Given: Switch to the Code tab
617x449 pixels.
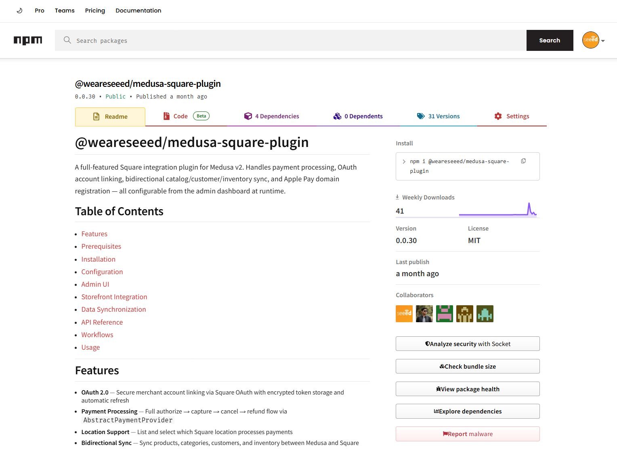Looking at the screenshot, I should click(186, 116).
